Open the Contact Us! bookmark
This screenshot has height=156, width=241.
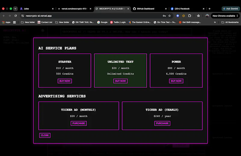pyautogui.click(x=45, y=22)
